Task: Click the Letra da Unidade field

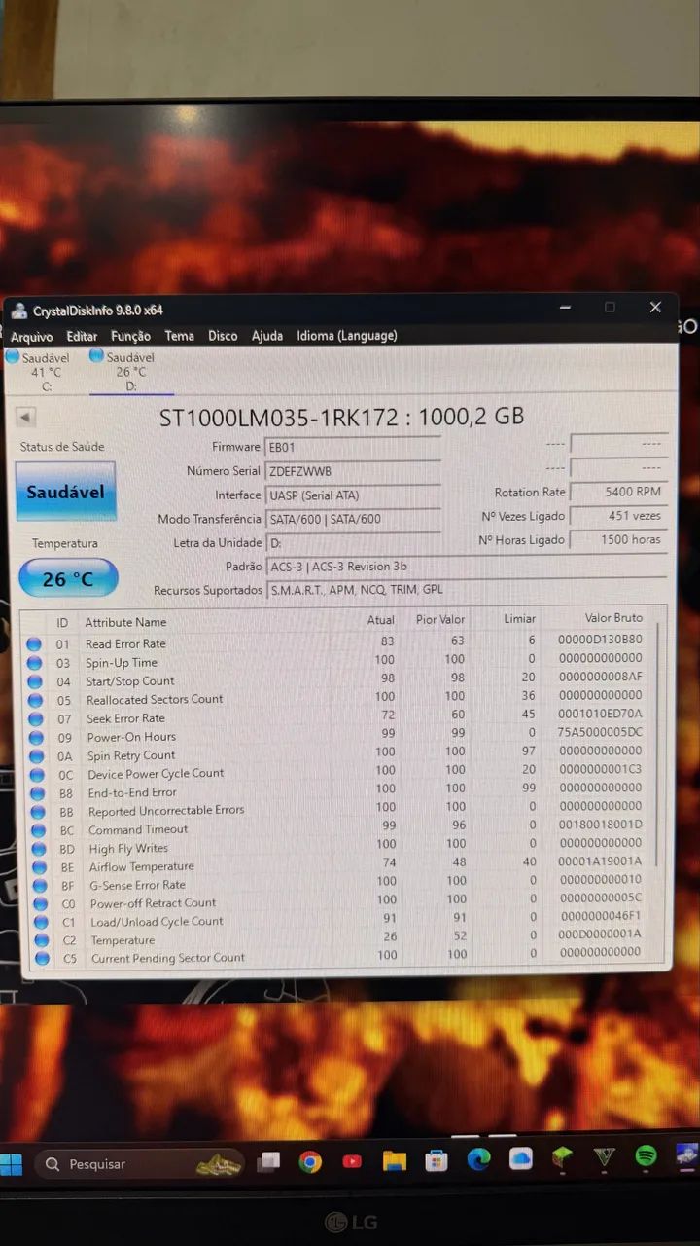Action: pyautogui.click(x=353, y=542)
